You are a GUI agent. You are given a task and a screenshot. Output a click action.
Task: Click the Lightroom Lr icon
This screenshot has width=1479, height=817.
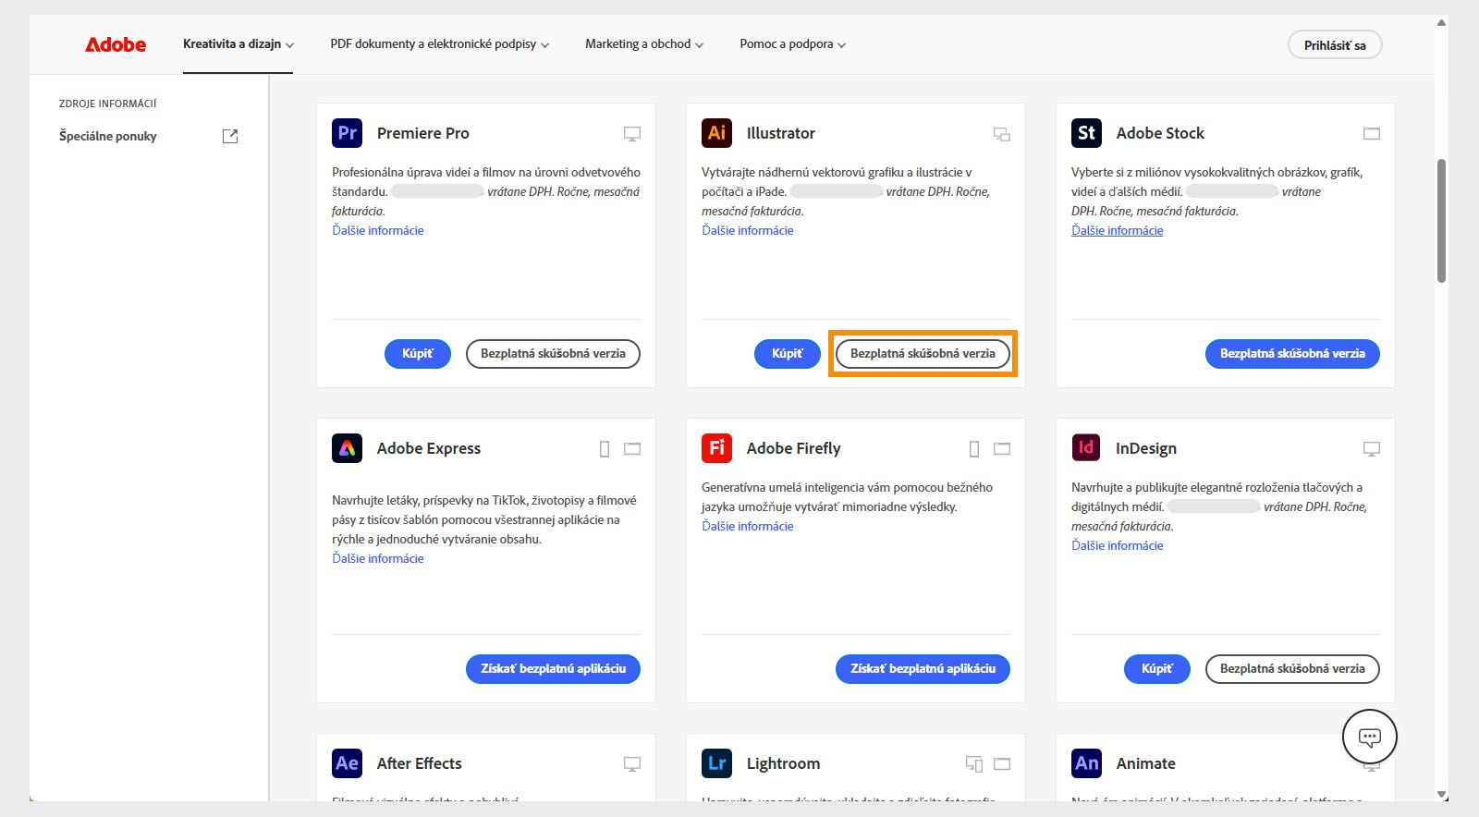click(x=716, y=763)
